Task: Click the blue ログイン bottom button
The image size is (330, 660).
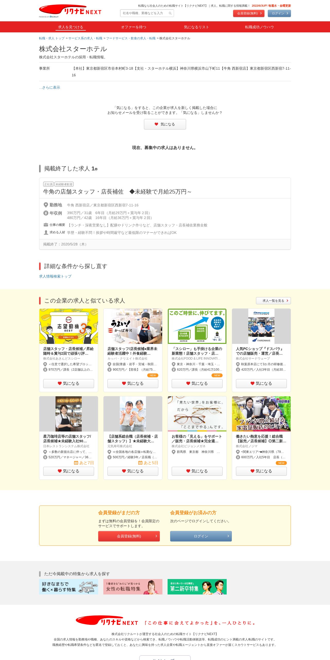Action: pyautogui.click(x=201, y=536)
